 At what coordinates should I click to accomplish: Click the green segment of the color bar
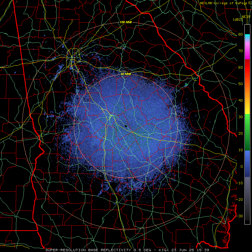pyautogui.click(x=247, y=132)
